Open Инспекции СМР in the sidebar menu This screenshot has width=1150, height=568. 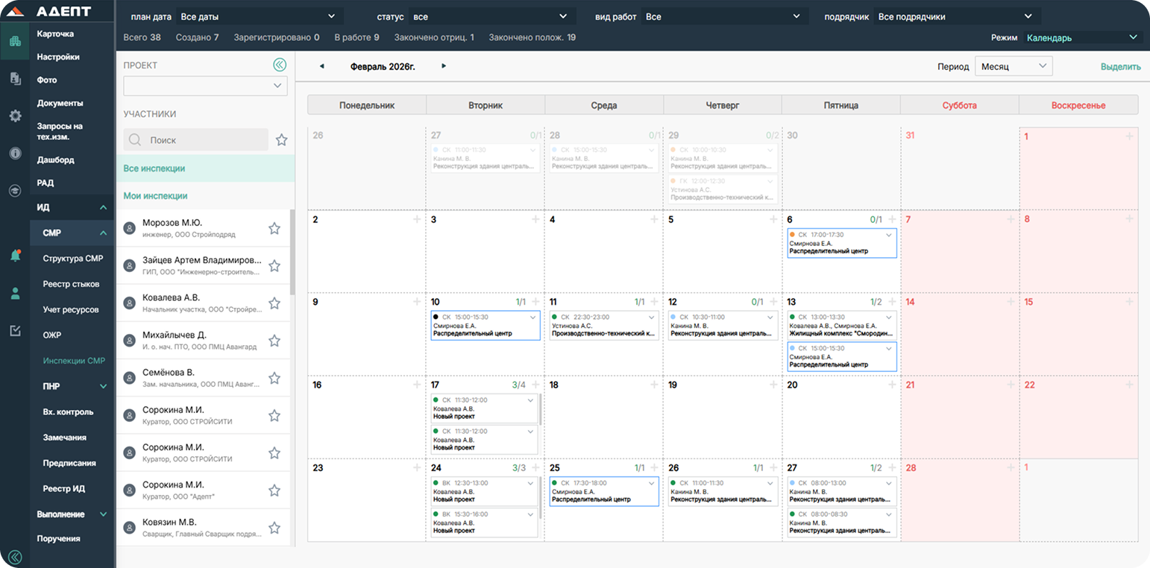[74, 361]
